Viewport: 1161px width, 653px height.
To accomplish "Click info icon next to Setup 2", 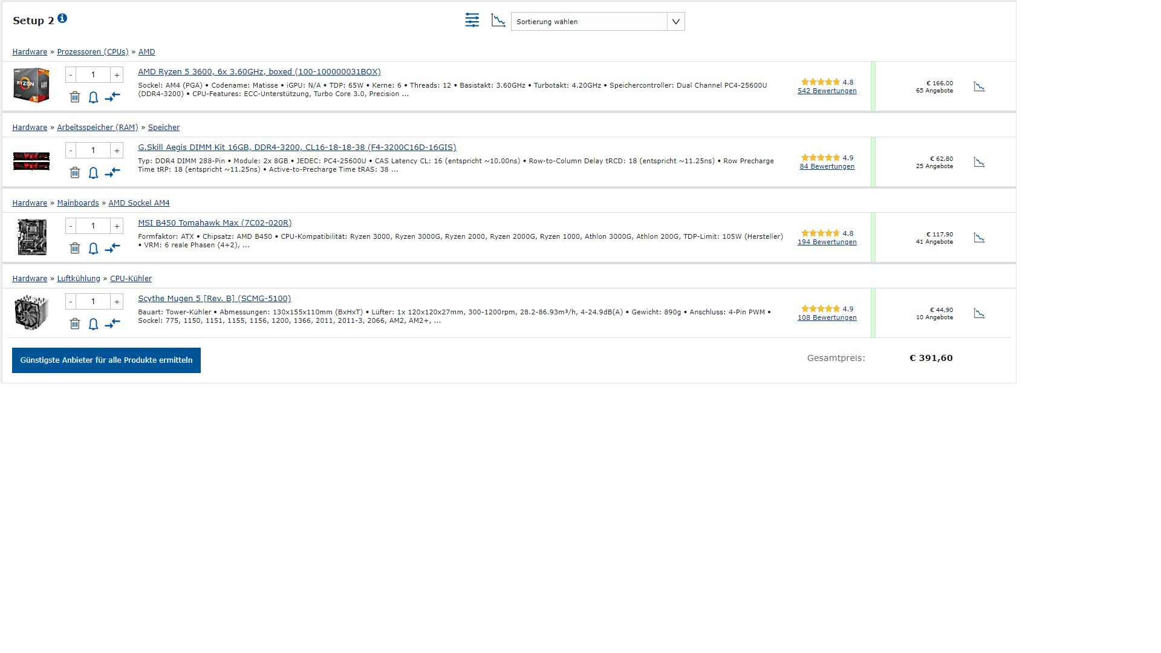I will (x=62, y=19).
